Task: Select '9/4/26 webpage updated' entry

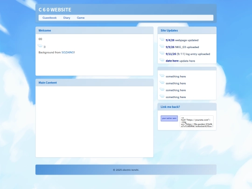Action: click(x=182, y=40)
